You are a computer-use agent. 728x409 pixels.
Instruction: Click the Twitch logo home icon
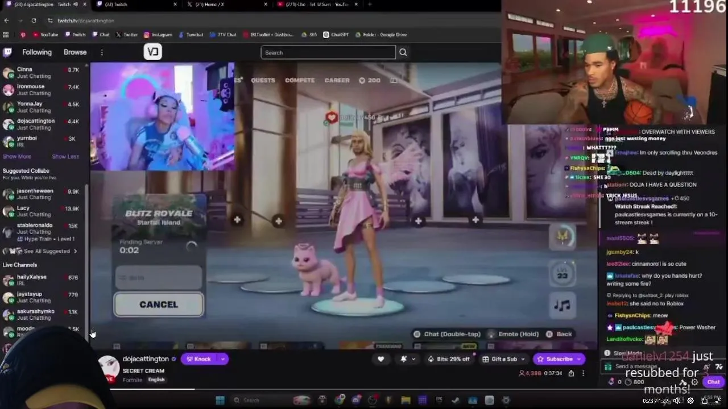tap(8, 52)
